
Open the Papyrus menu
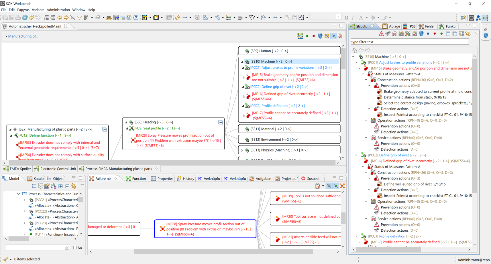(x=23, y=10)
